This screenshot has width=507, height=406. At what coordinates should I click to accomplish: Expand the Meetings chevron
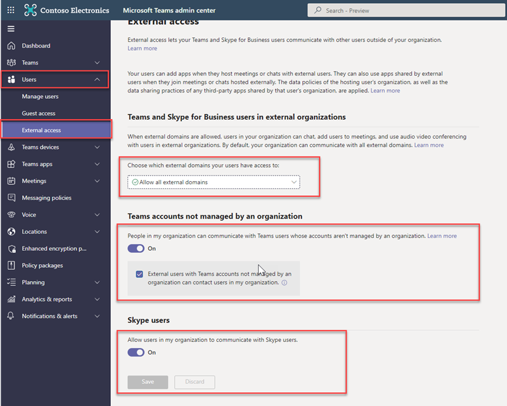tap(97, 181)
